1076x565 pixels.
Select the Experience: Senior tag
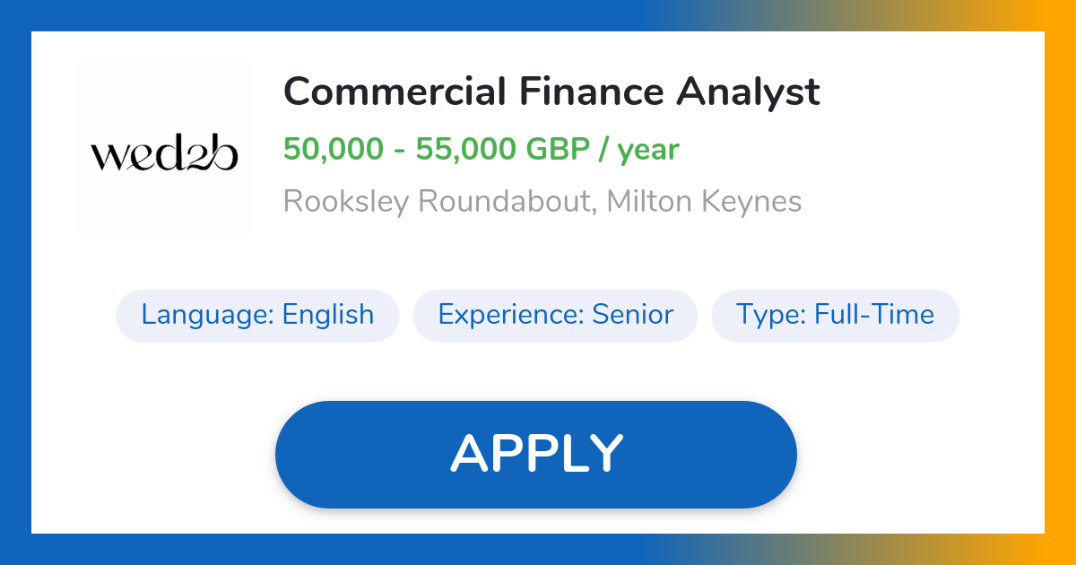tap(554, 315)
